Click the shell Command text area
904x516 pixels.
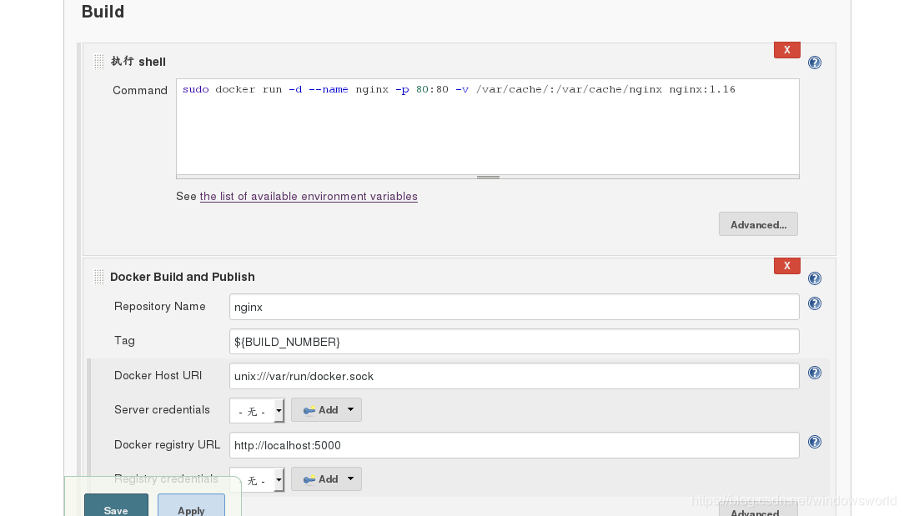click(488, 127)
